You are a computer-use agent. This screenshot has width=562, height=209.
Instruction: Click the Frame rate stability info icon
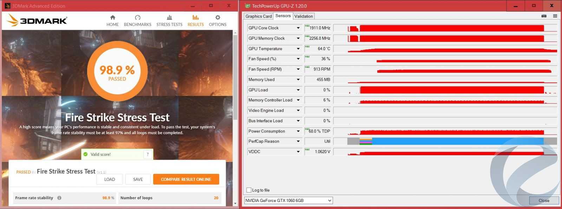point(59,198)
